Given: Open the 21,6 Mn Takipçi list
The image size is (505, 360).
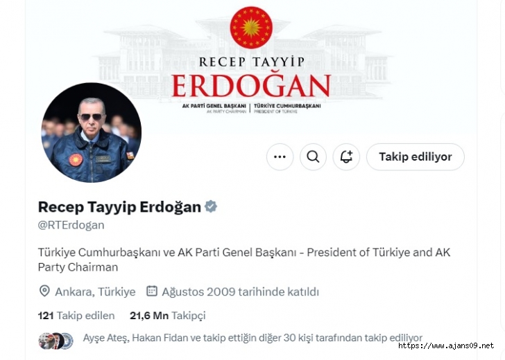Looking at the screenshot, I should [167, 316].
